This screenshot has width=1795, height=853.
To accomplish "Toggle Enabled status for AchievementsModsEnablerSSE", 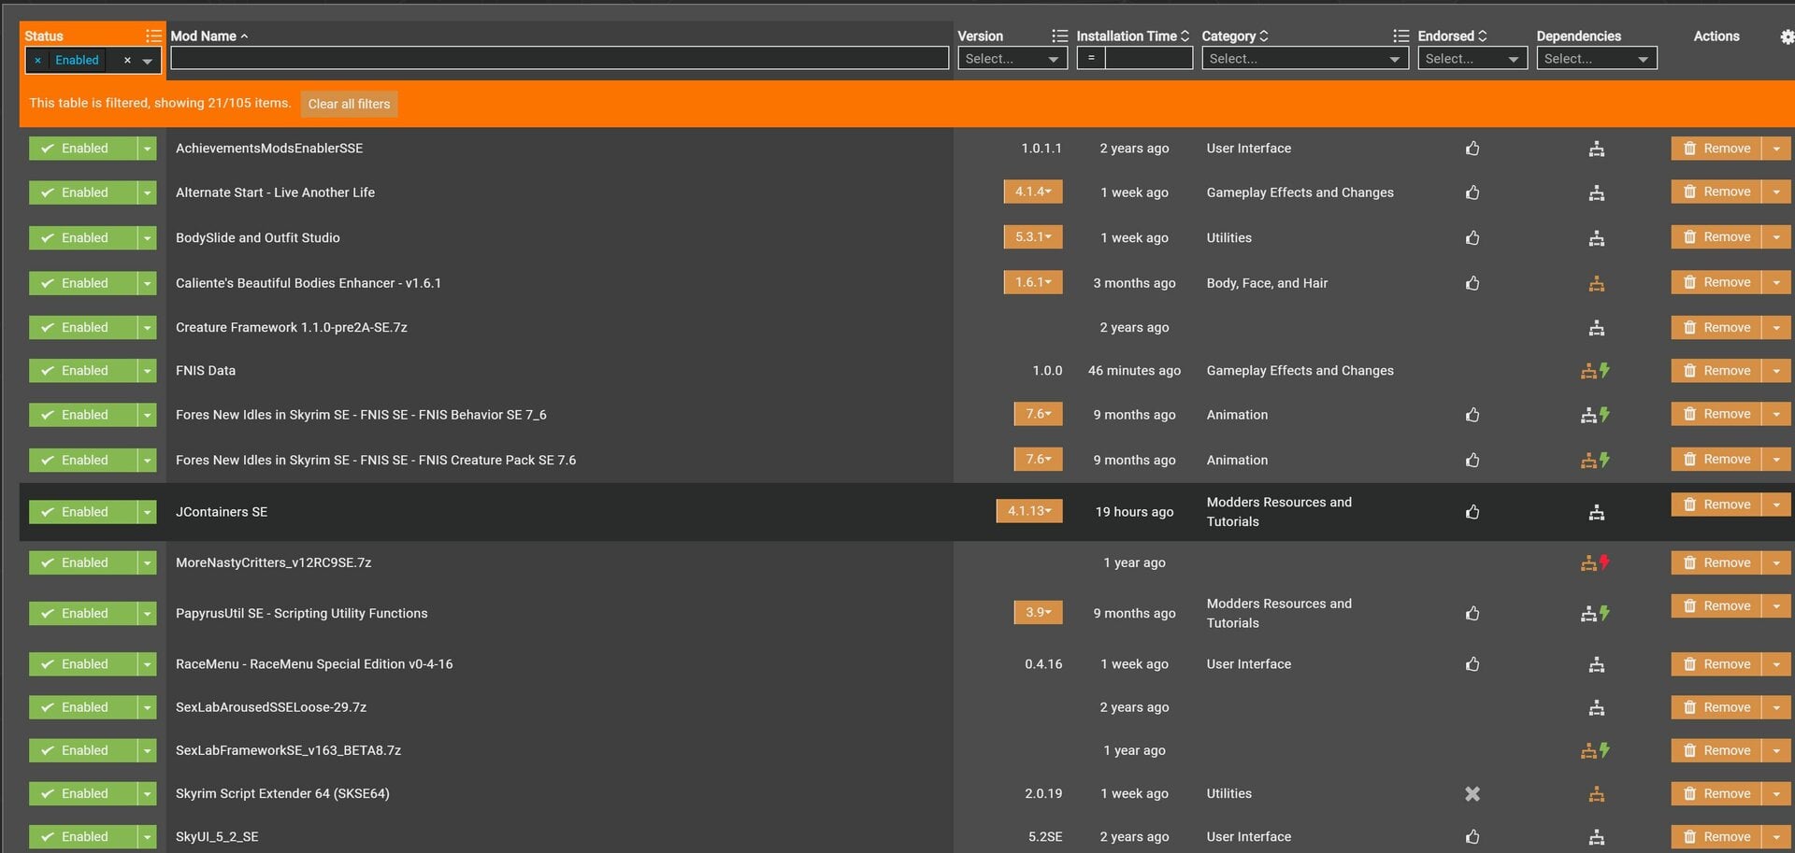I will [83, 149].
